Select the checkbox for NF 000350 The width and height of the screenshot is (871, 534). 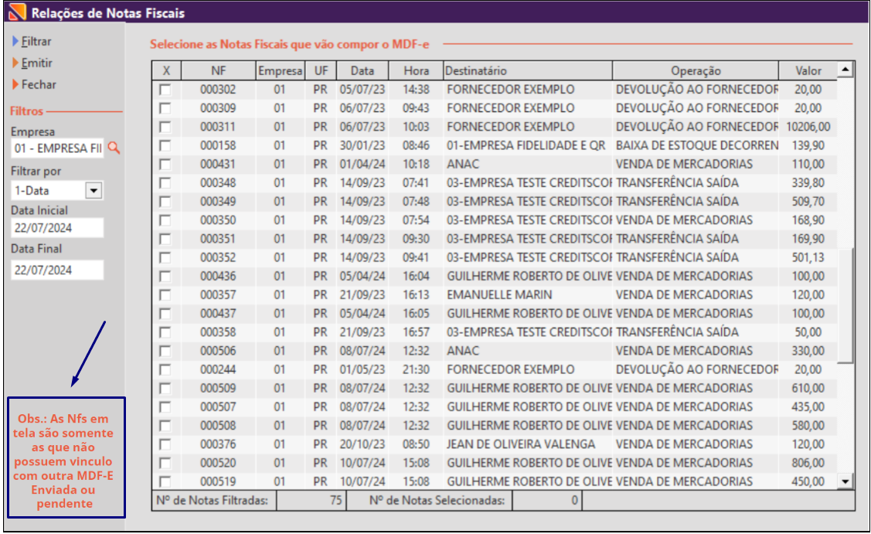165,220
